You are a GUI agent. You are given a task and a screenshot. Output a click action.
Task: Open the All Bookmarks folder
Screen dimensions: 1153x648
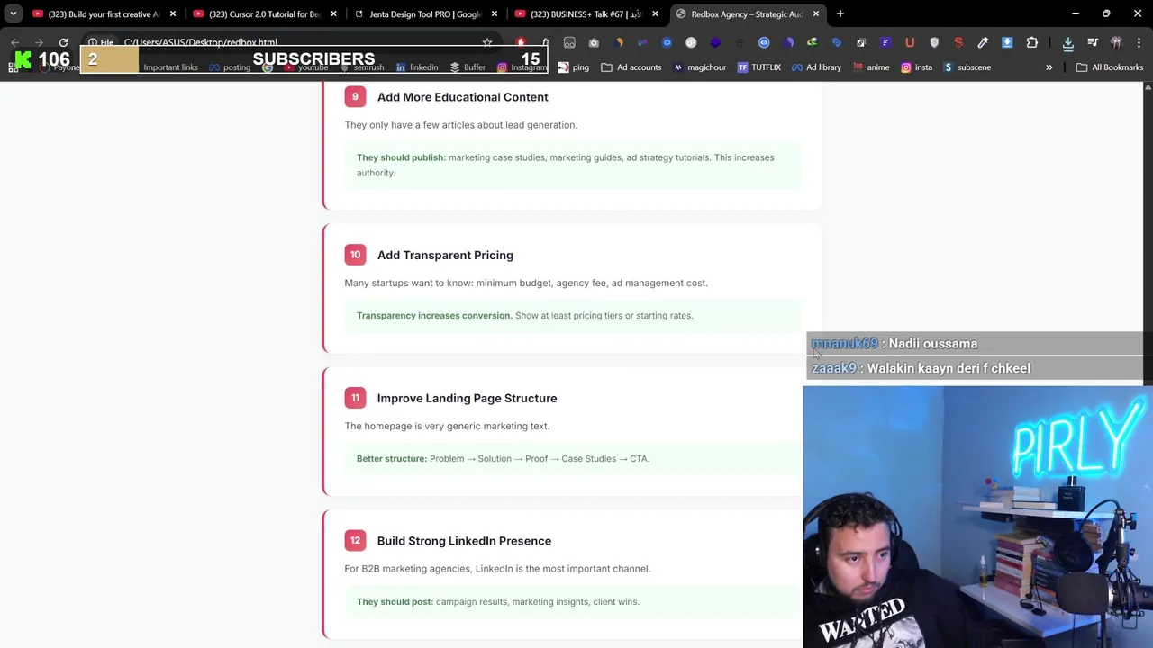pyautogui.click(x=1110, y=67)
